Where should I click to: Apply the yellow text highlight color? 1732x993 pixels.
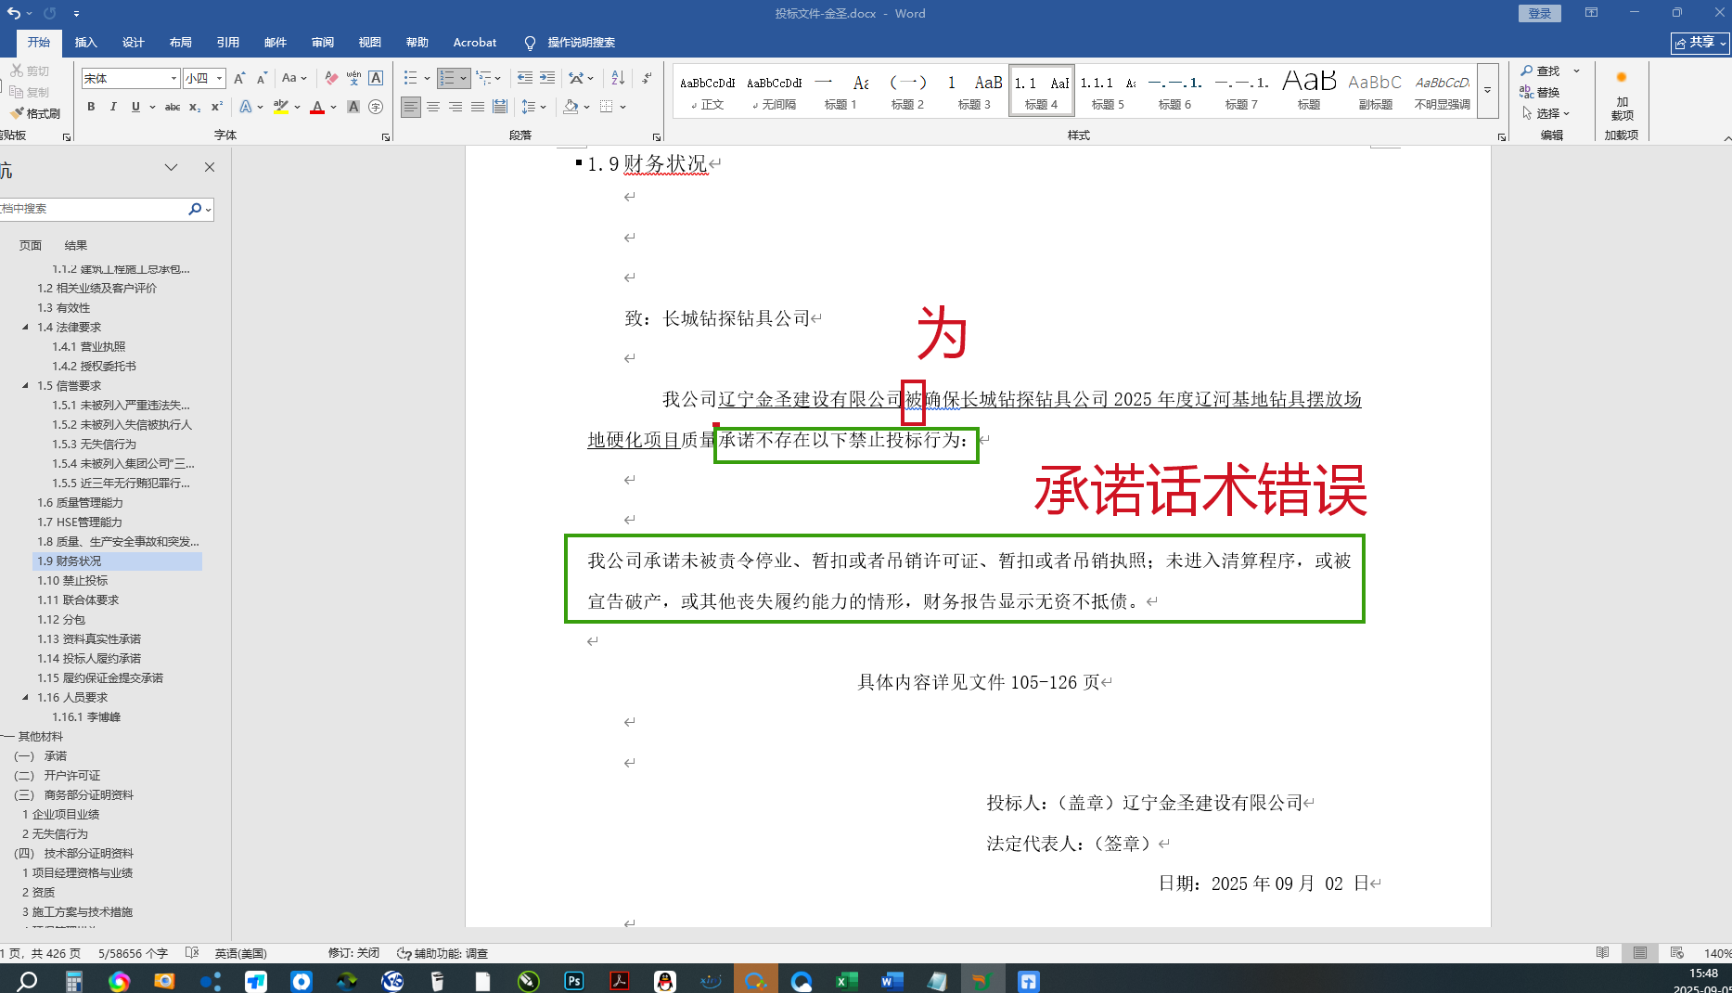(x=281, y=107)
